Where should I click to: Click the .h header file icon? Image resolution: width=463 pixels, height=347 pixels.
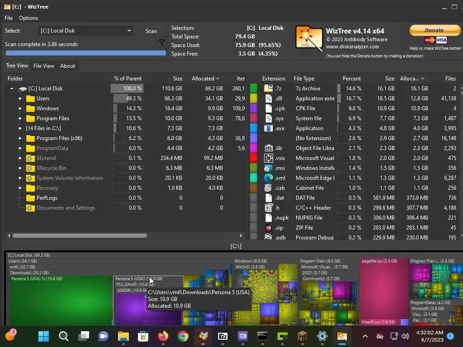(x=268, y=207)
